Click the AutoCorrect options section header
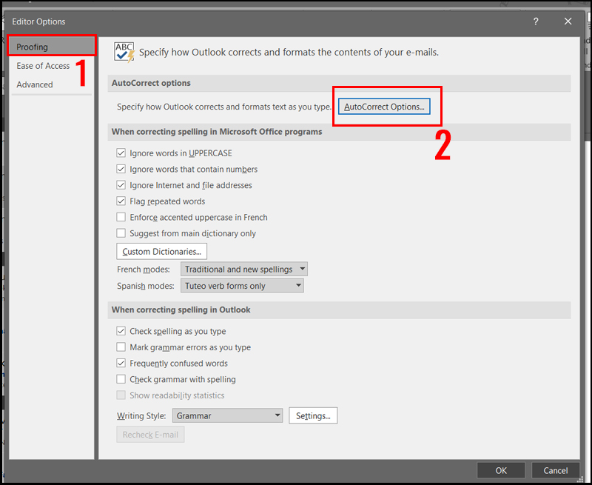592x485 pixels. point(339,83)
